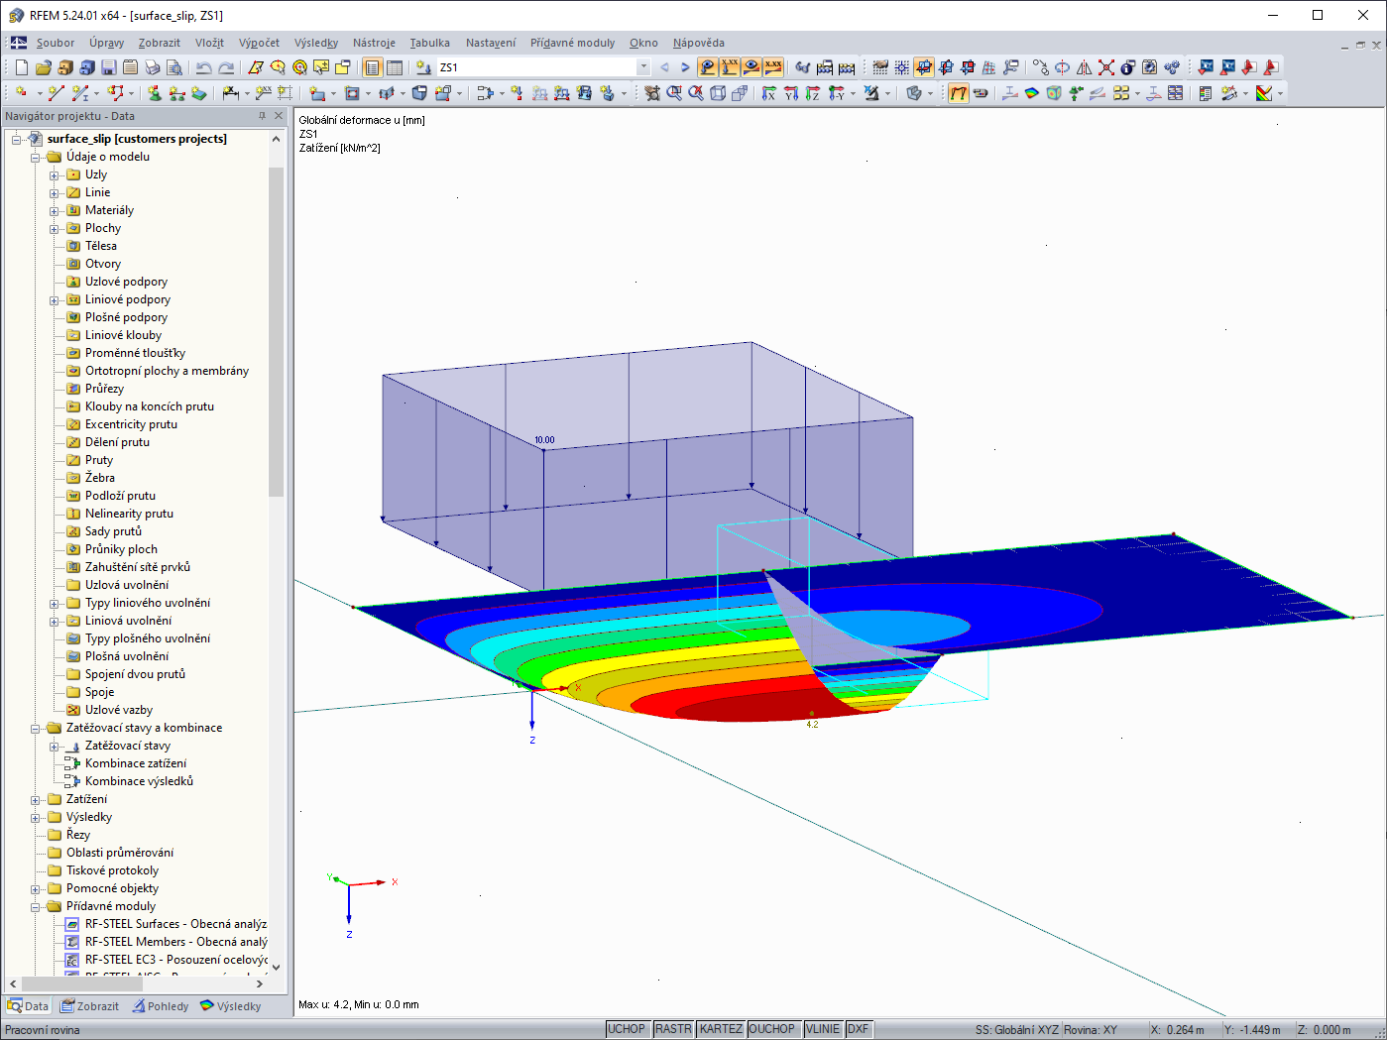Click the DXF button in status bar
Image resolution: width=1387 pixels, height=1040 pixels.
tap(859, 1029)
